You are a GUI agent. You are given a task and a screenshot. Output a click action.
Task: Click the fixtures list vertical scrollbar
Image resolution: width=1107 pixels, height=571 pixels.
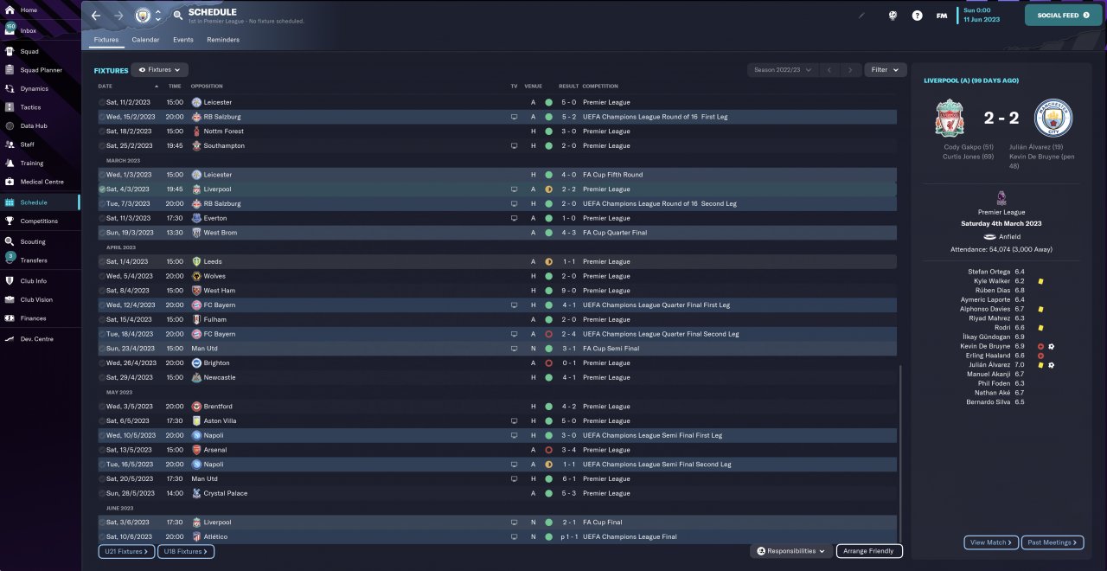900,453
